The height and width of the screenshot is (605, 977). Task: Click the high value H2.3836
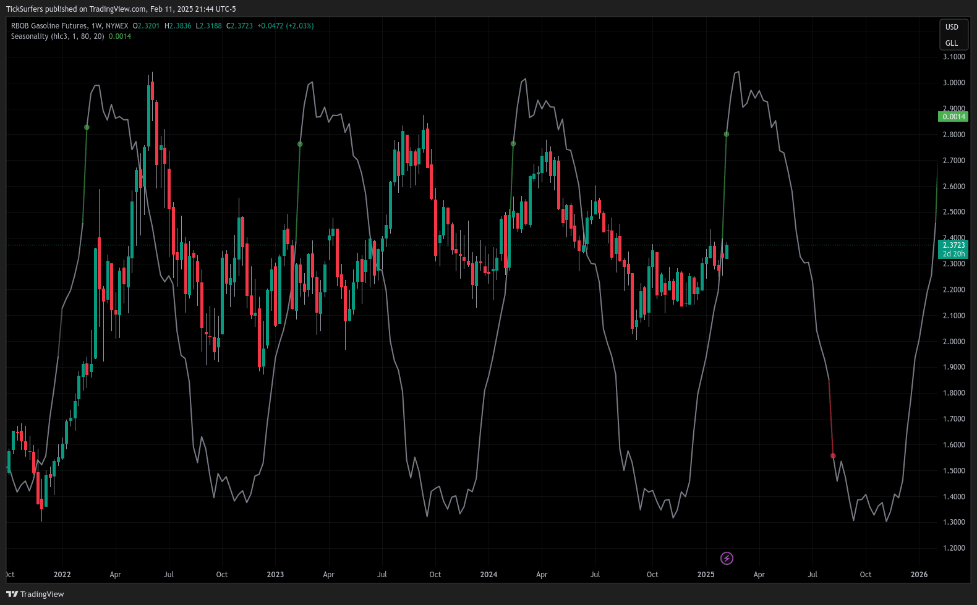tap(178, 26)
